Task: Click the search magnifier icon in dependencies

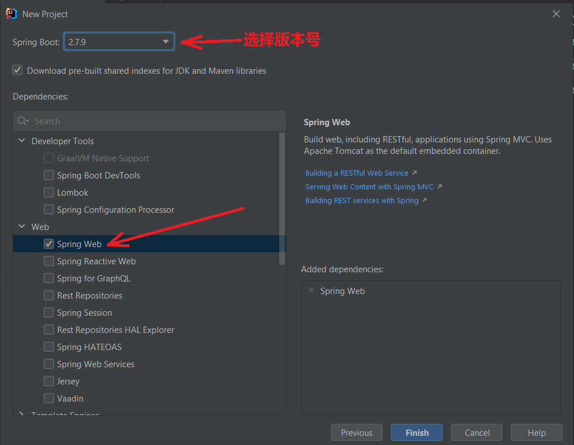Action: 23,121
